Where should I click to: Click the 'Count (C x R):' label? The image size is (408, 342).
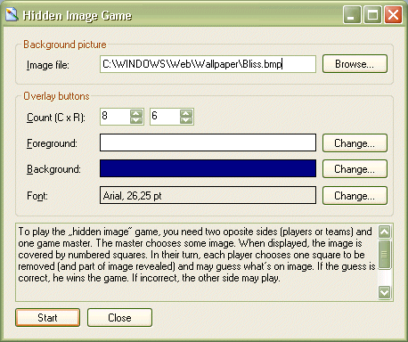[x=56, y=118]
